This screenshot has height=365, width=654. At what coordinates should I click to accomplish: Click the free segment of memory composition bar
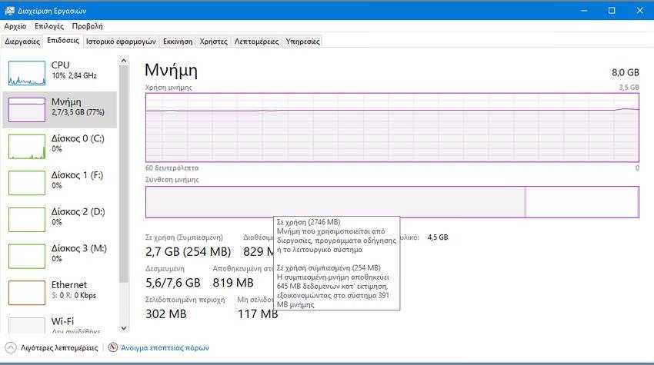(582, 201)
